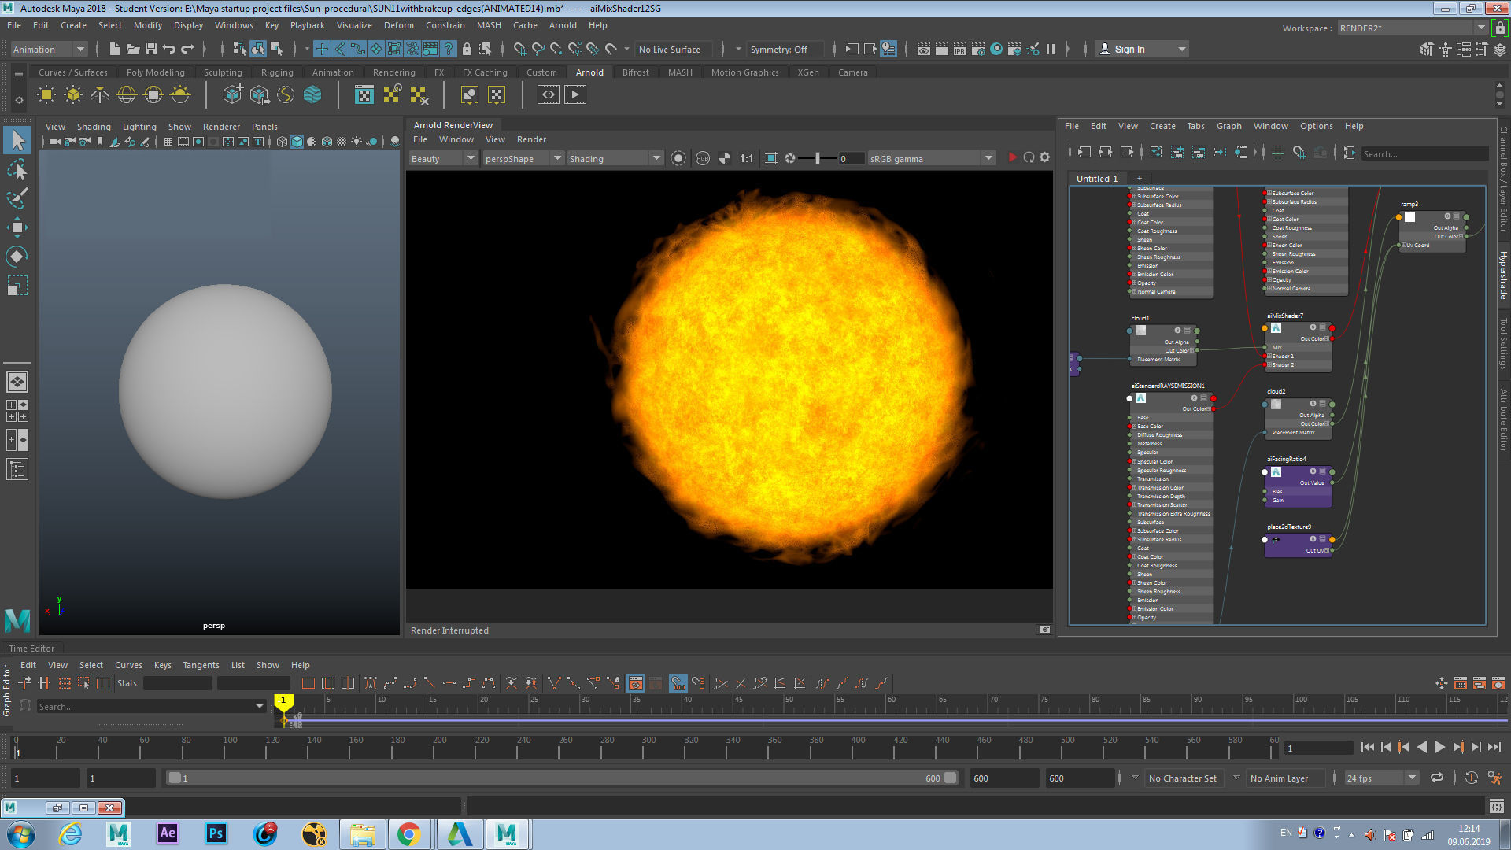Activate the Move tool in toolbox

click(x=17, y=227)
